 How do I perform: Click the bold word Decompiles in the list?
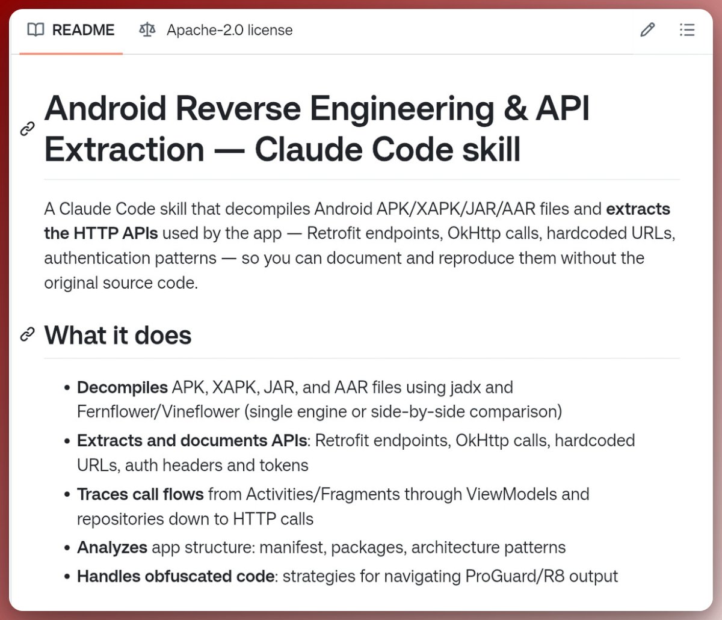tap(122, 387)
